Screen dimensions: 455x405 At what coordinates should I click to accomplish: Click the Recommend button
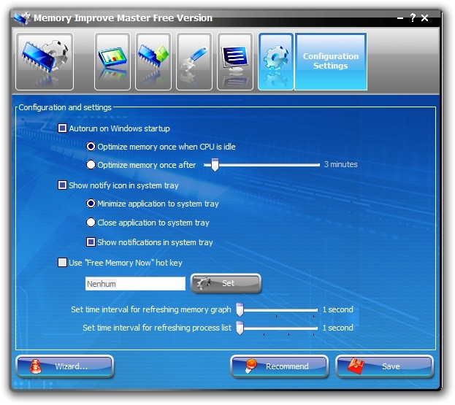(x=279, y=366)
